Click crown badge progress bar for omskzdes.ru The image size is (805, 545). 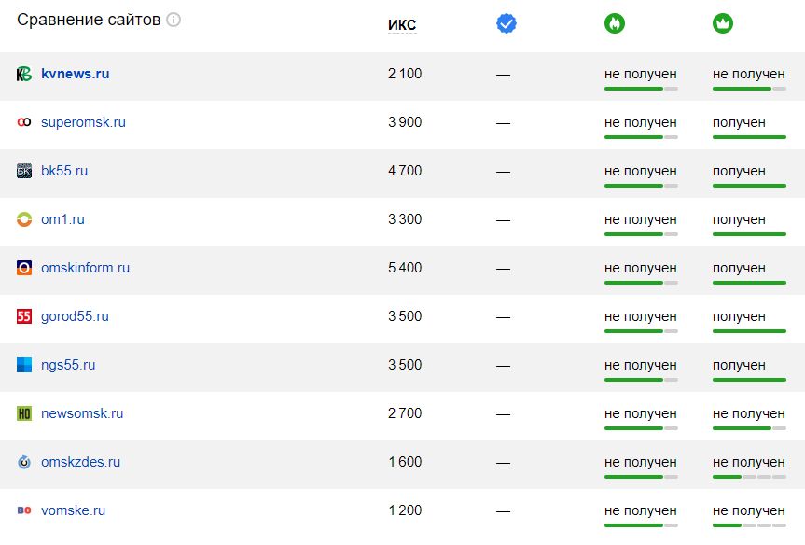[x=749, y=477]
